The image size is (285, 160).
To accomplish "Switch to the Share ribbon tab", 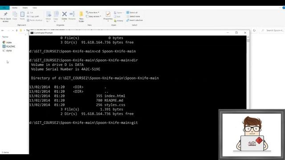I will [x=25, y=8].
